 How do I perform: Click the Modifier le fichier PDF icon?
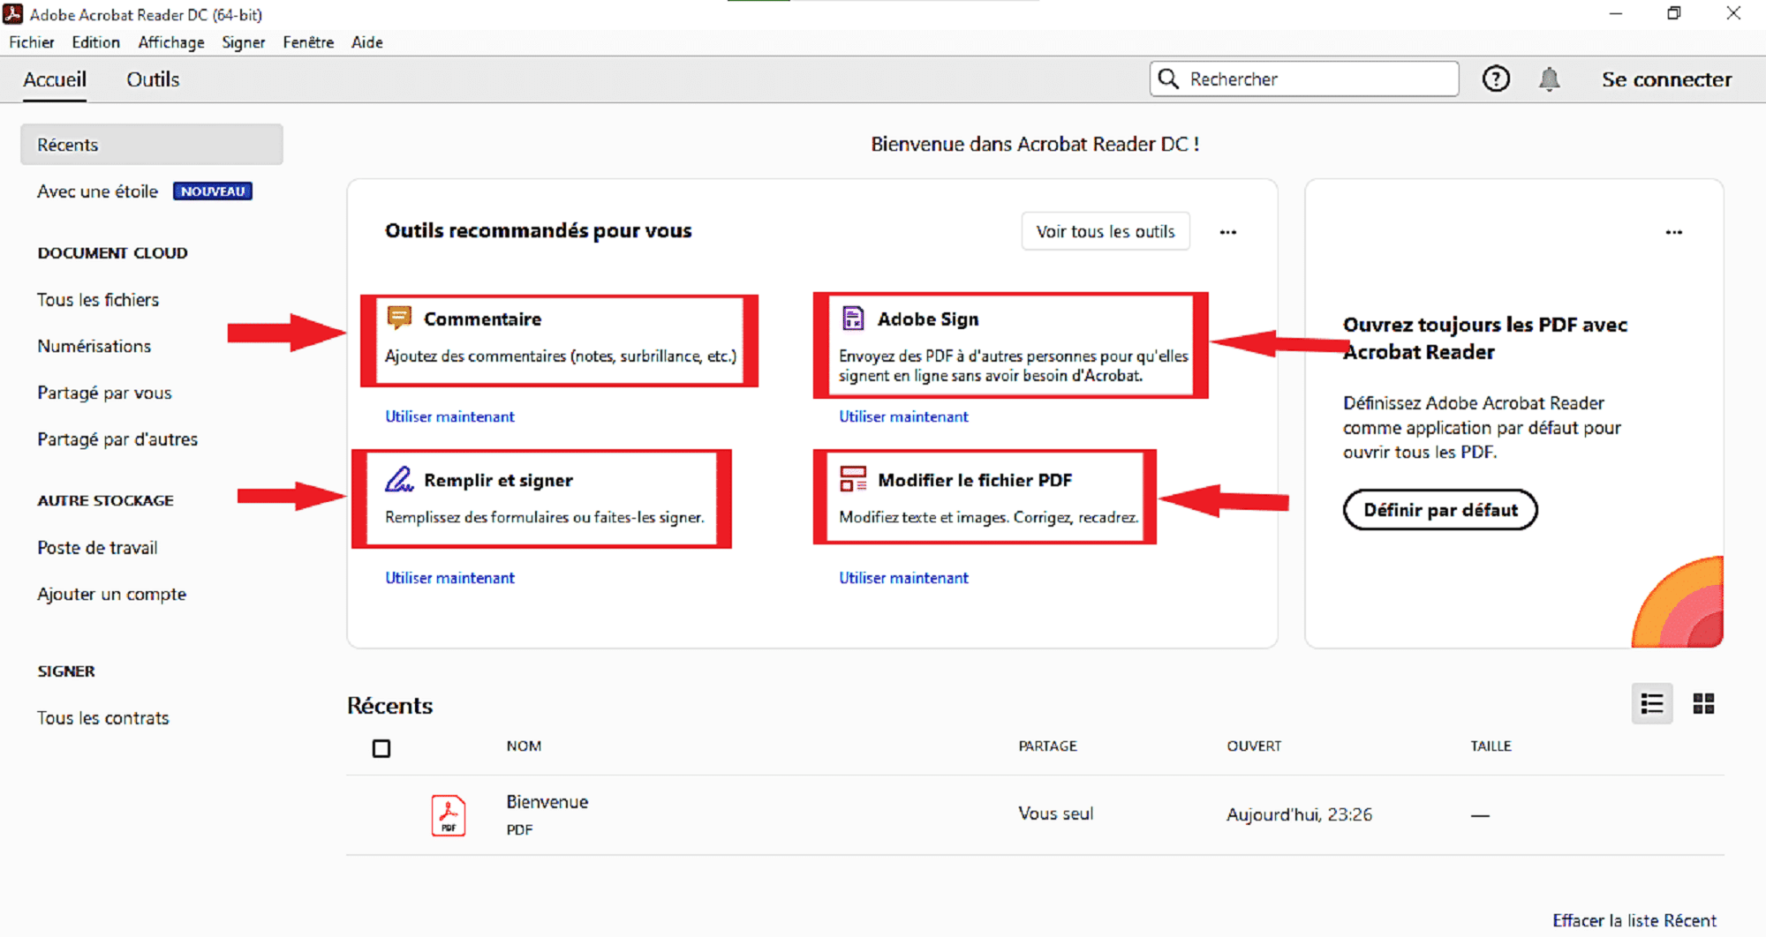[853, 479]
